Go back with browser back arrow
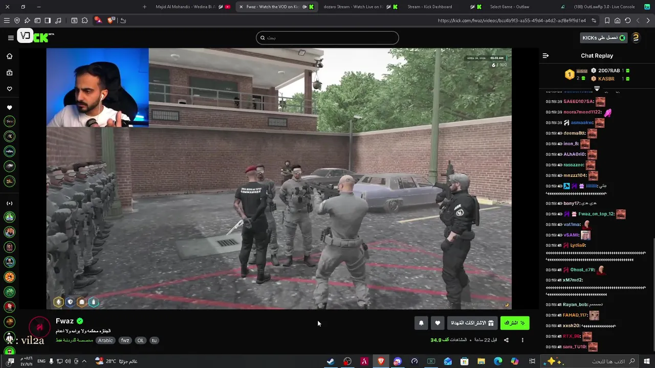Image resolution: width=655 pixels, height=368 pixels. (x=648, y=20)
